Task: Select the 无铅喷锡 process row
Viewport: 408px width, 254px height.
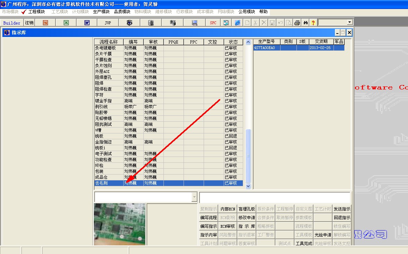Action: [x=169, y=119]
